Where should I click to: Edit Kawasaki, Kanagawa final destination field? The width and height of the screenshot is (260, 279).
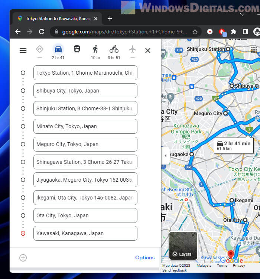(x=85, y=233)
